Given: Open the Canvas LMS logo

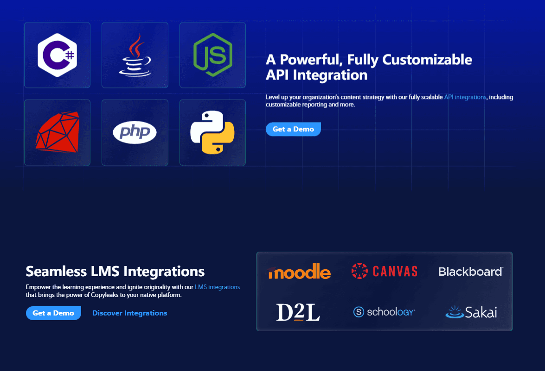Looking at the screenshot, I should [x=385, y=271].
